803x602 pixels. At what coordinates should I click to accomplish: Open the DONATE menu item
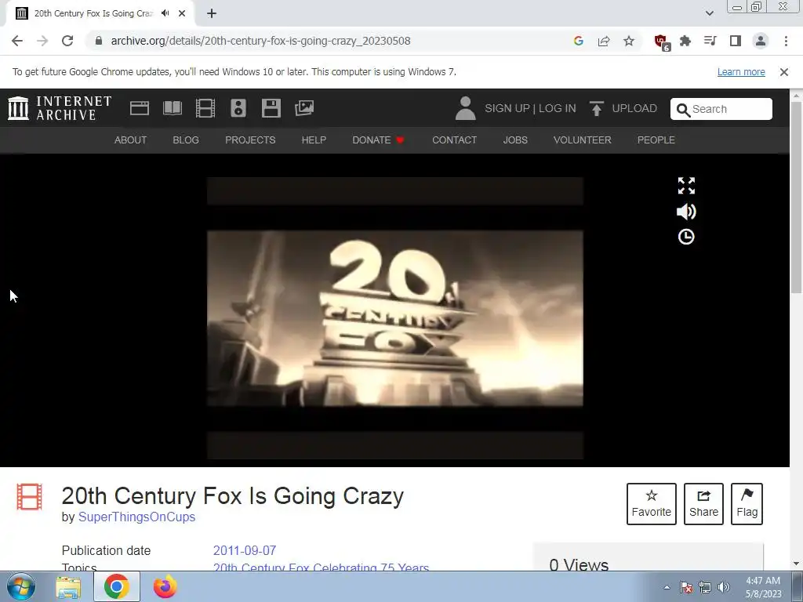(x=378, y=140)
